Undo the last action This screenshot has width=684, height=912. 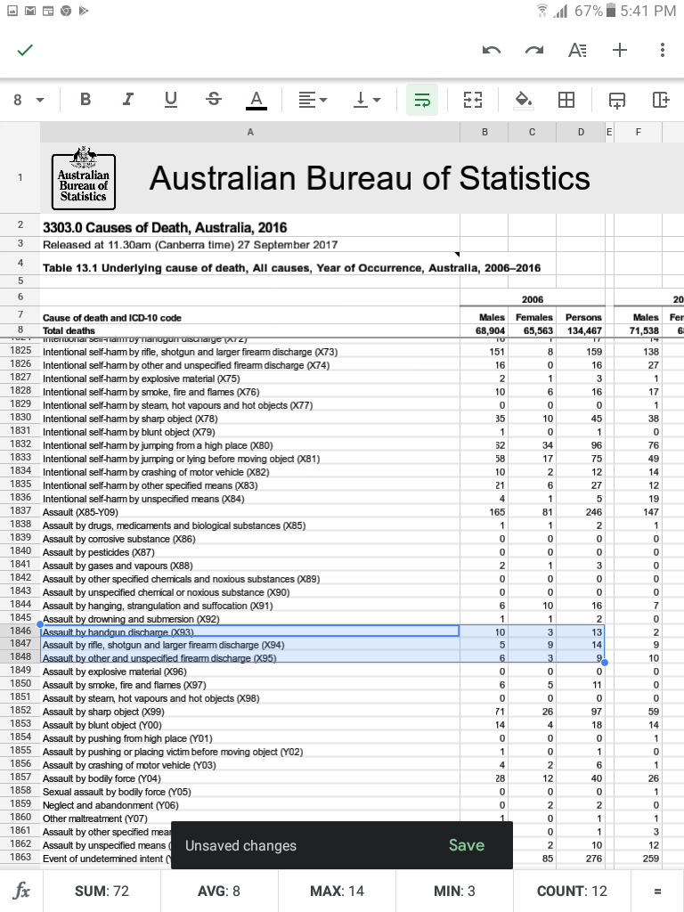pyautogui.click(x=492, y=51)
